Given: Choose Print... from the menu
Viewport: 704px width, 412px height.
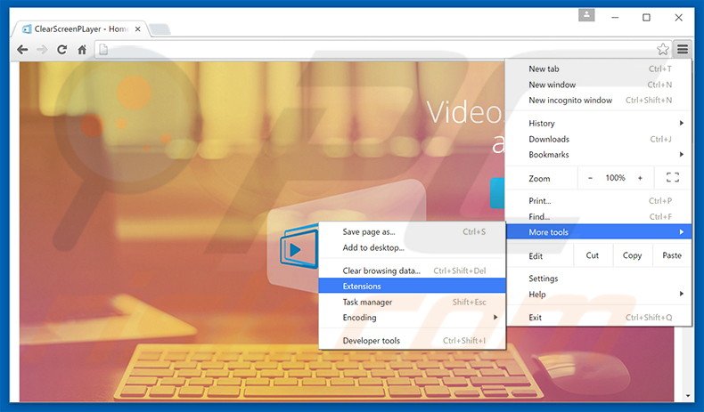Looking at the screenshot, I should (x=599, y=201).
